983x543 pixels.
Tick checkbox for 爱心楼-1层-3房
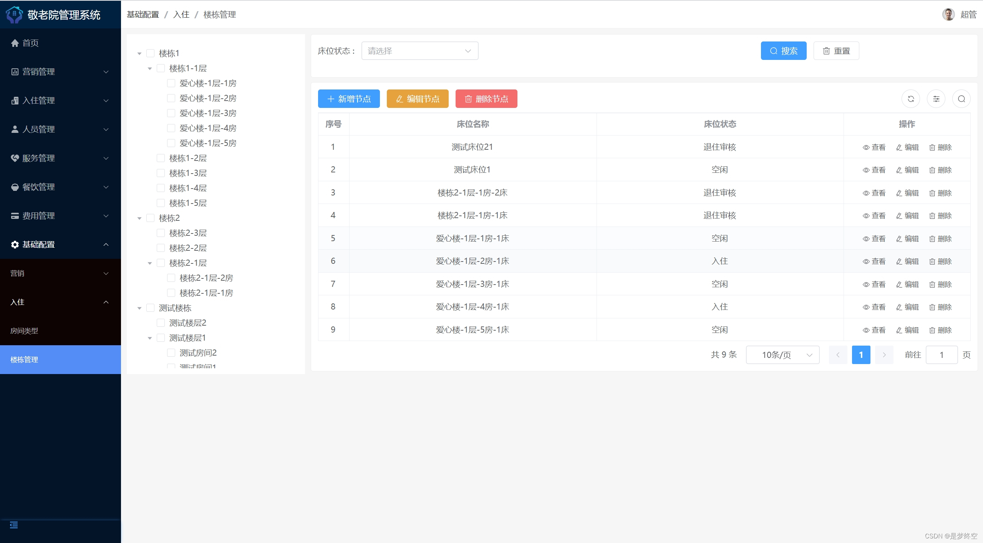171,113
